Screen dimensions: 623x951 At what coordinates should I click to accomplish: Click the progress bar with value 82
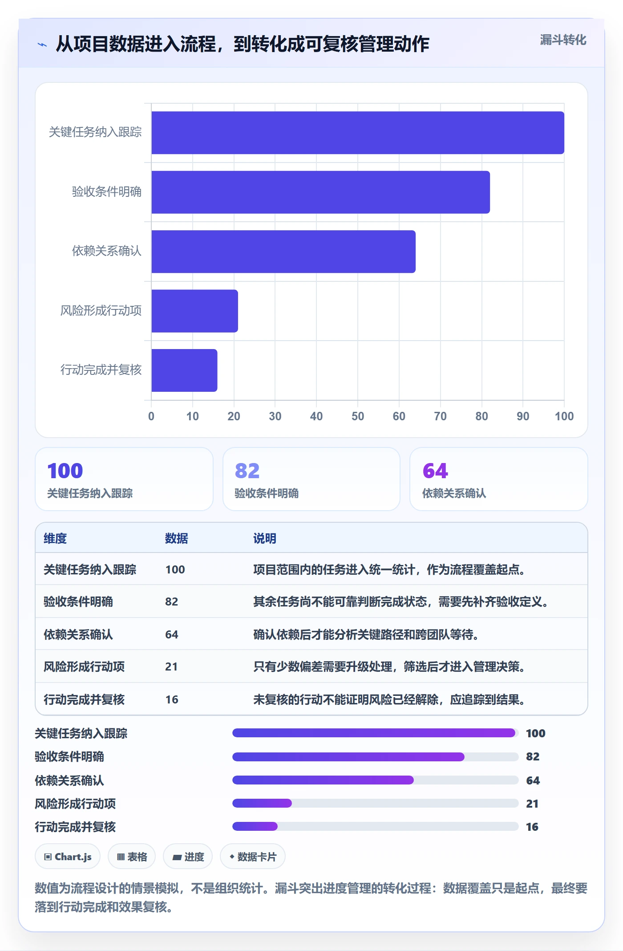point(375,756)
